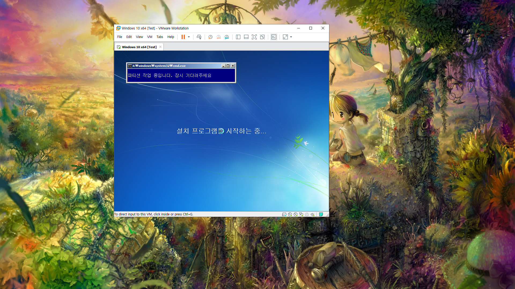Close the cmd.exe window
The width and height of the screenshot is (515, 289).
[233, 66]
